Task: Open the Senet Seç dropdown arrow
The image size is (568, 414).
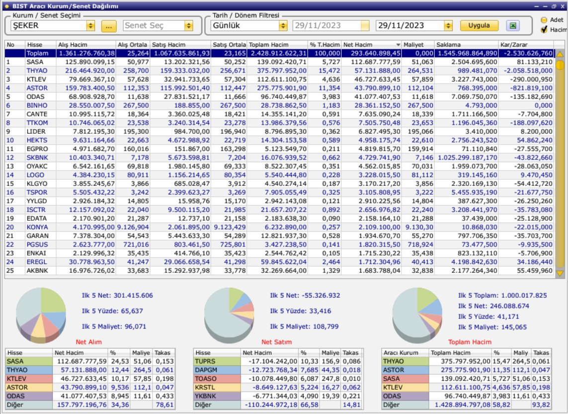Action: (188, 26)
